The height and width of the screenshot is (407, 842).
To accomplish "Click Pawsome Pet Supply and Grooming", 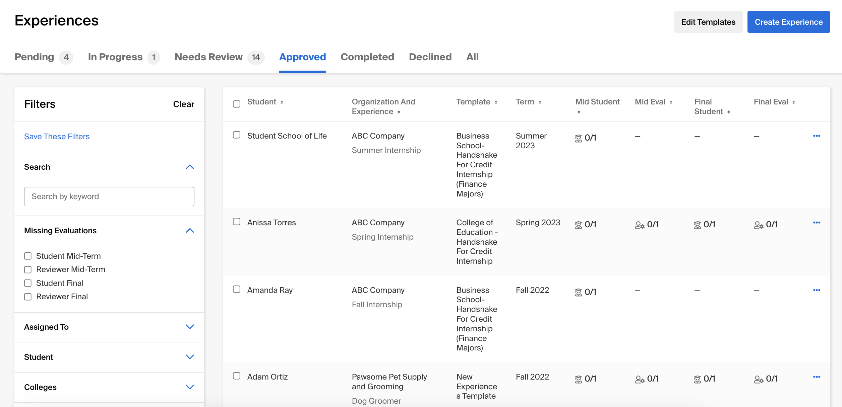I will (x=389, y=382).
